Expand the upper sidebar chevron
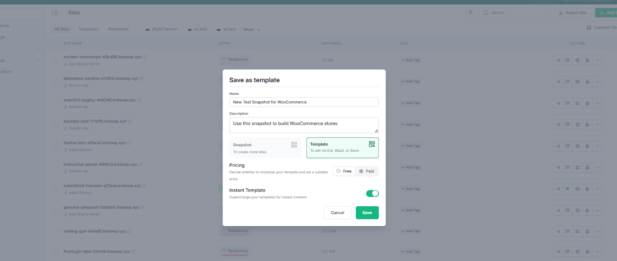This screenshot has width=617, height=261. pyautogui.click(x=38, y=49)
